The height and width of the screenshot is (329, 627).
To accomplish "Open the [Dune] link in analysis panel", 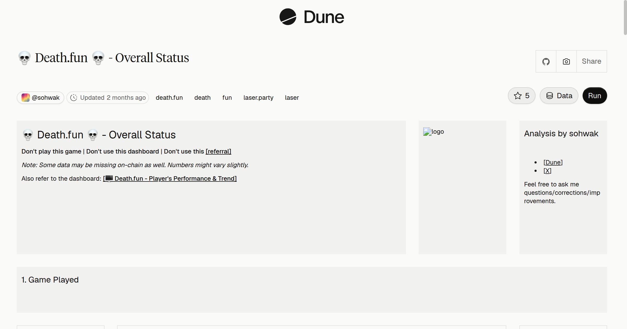I will [x=553, y=162].
